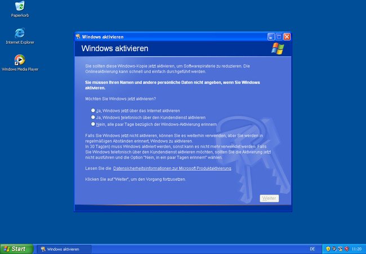
Task: Click the round dark tray icon beside yellow shield
Action: [x=334, y=249]
